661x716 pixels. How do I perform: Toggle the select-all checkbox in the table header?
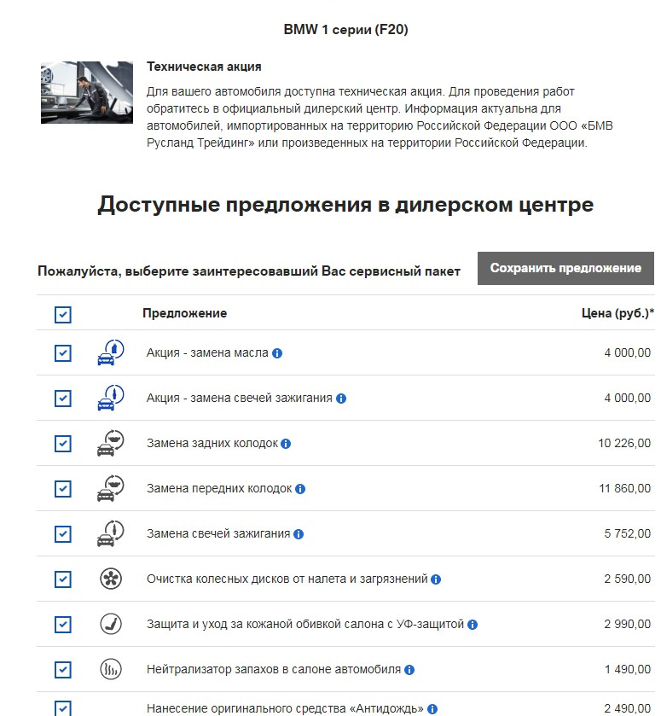62,315
